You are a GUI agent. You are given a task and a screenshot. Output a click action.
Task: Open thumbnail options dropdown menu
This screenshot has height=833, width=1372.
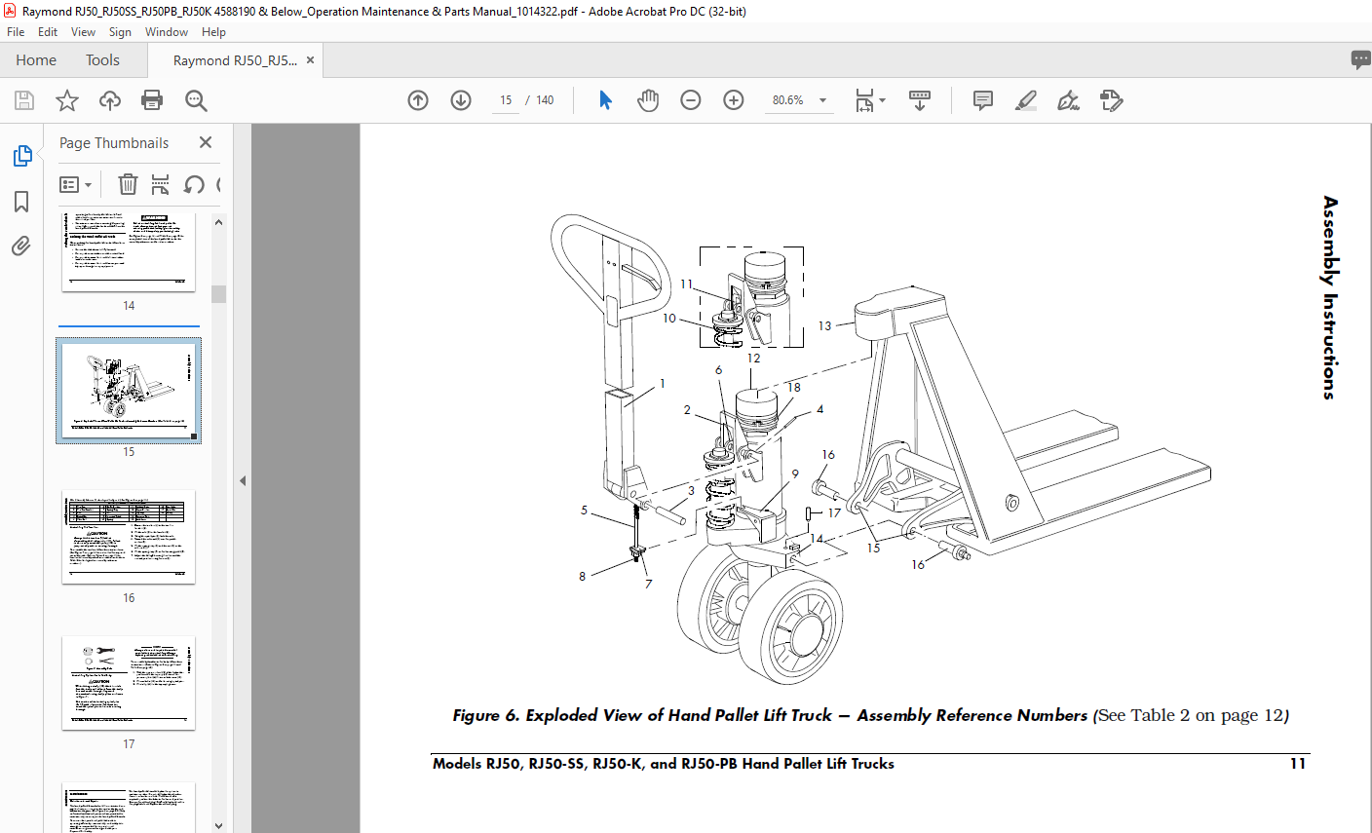[x=75, y=184]
